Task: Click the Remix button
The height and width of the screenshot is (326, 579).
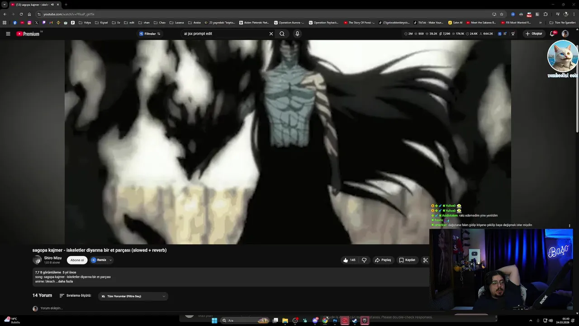Action: click(x=99, y=260)
